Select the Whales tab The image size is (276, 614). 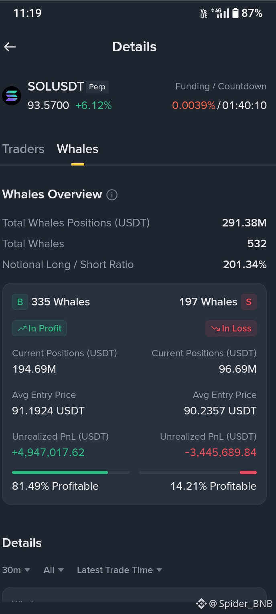click(77, 149)
